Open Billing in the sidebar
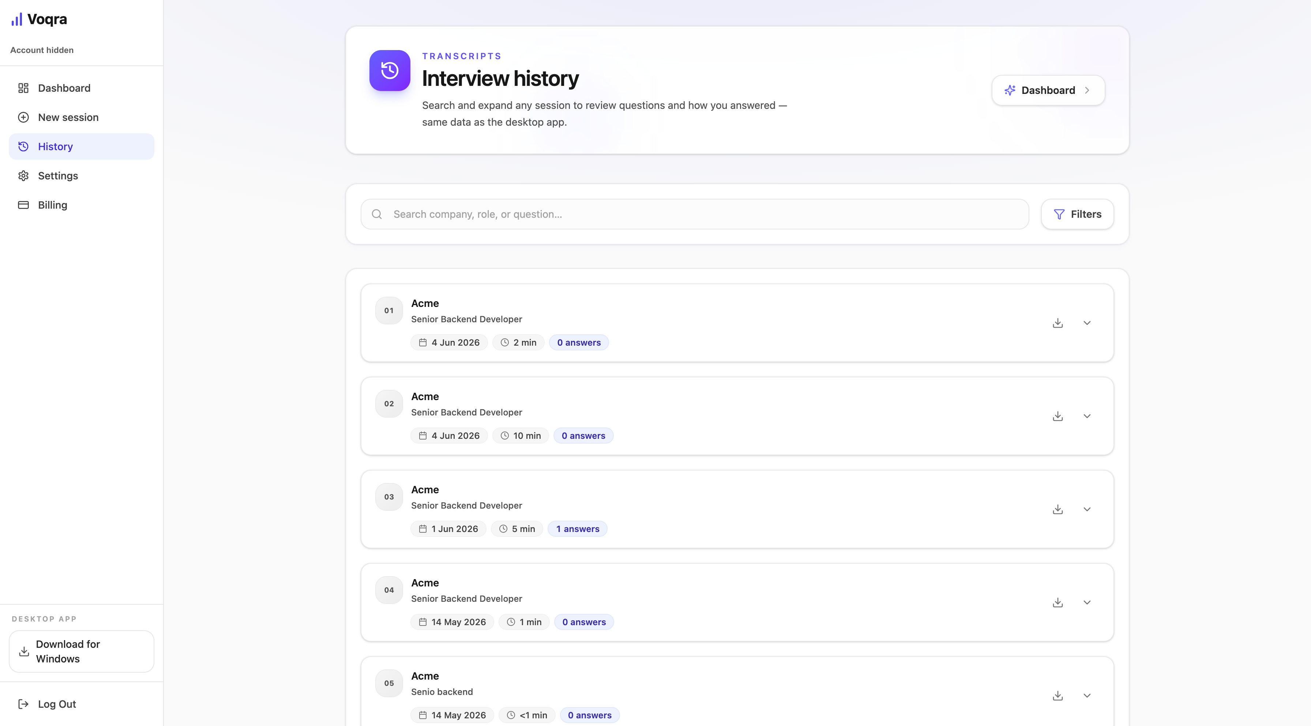 click(82, 205)
